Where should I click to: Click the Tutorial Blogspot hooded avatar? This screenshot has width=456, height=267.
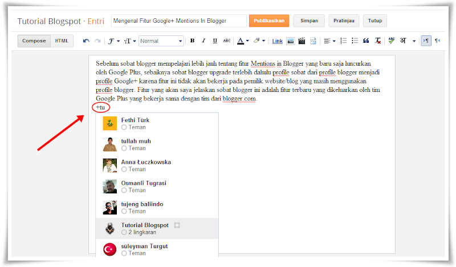109,229
